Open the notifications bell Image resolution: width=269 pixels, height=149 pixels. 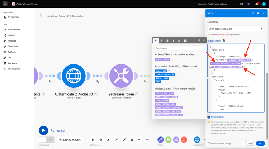pyautogui.click(x=257, y=4)
